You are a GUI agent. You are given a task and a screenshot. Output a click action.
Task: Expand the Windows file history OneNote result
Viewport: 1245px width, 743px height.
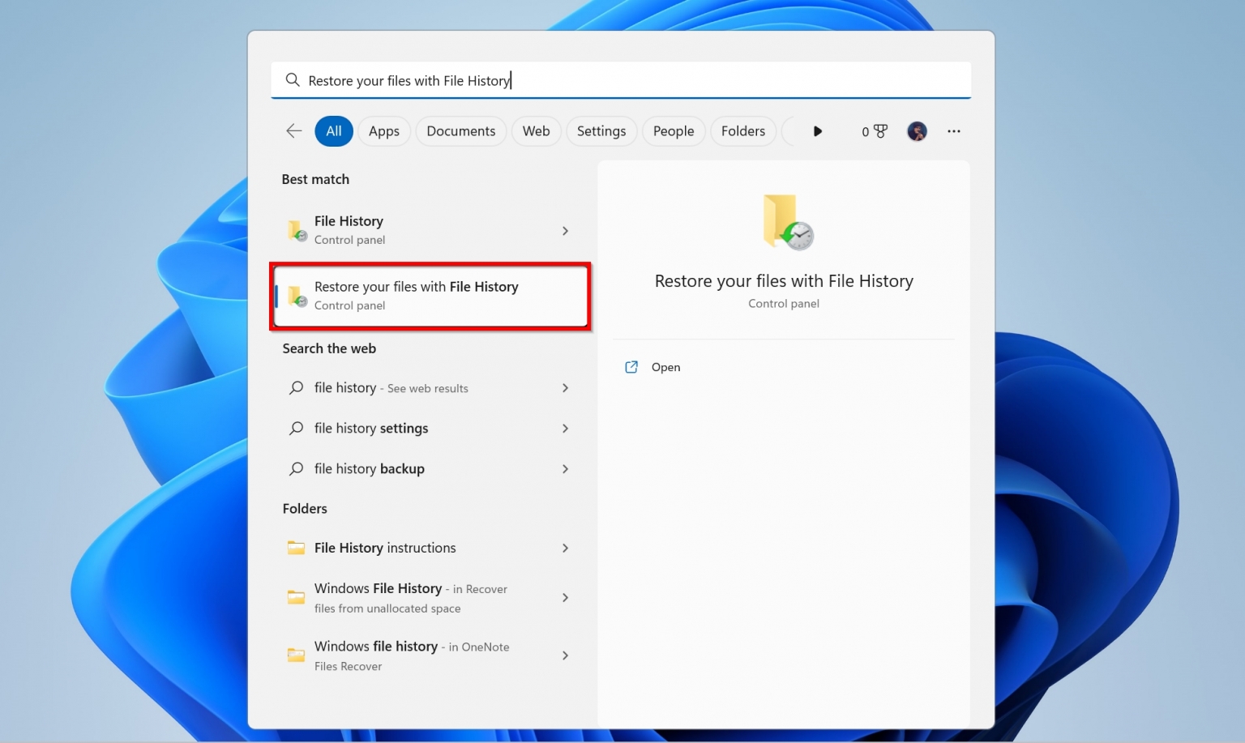coord(565,655)
